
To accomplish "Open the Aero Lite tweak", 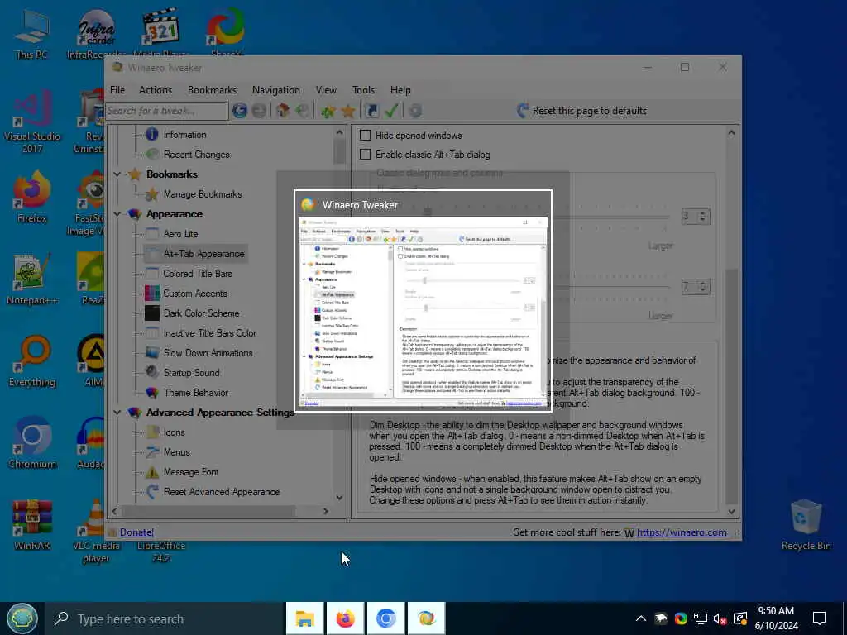I will (x=180, y=234).
